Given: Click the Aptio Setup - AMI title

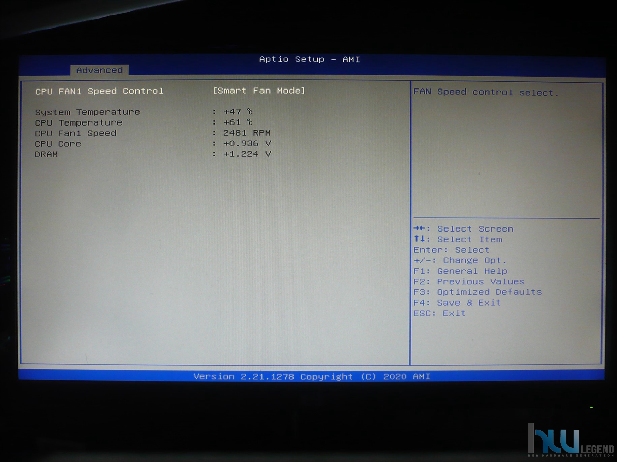Looking at the screenshot, I should 309,59.
